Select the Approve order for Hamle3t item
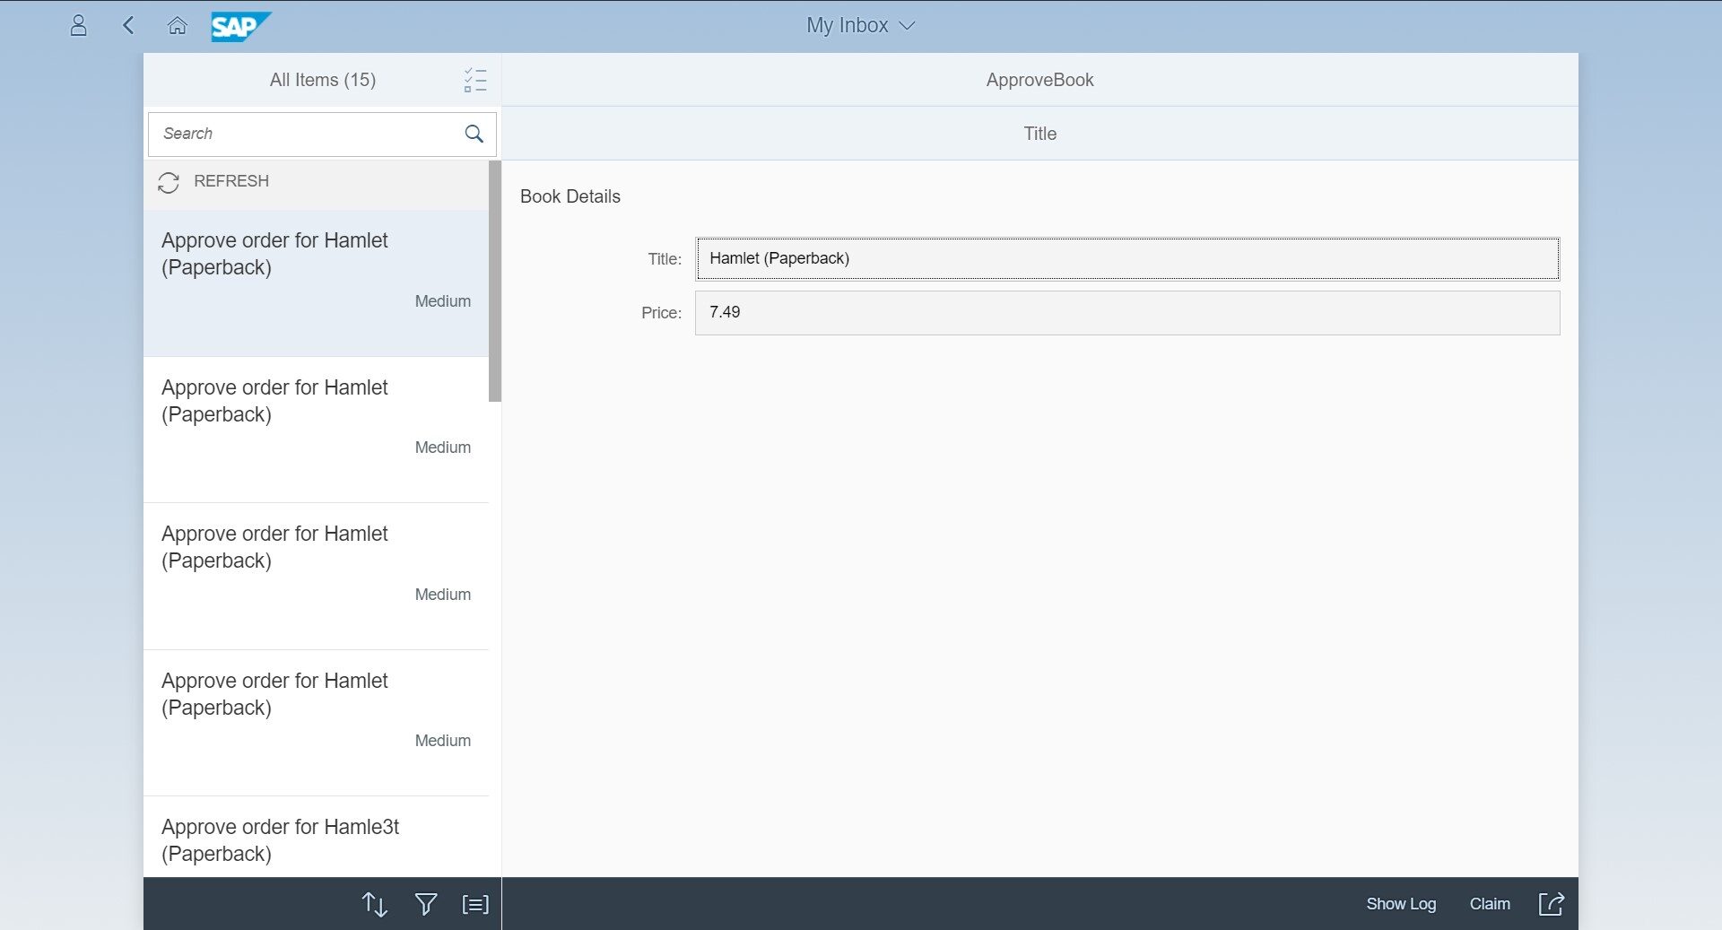The height and width of the screenshot is (930, 1722). click(316, 839)
